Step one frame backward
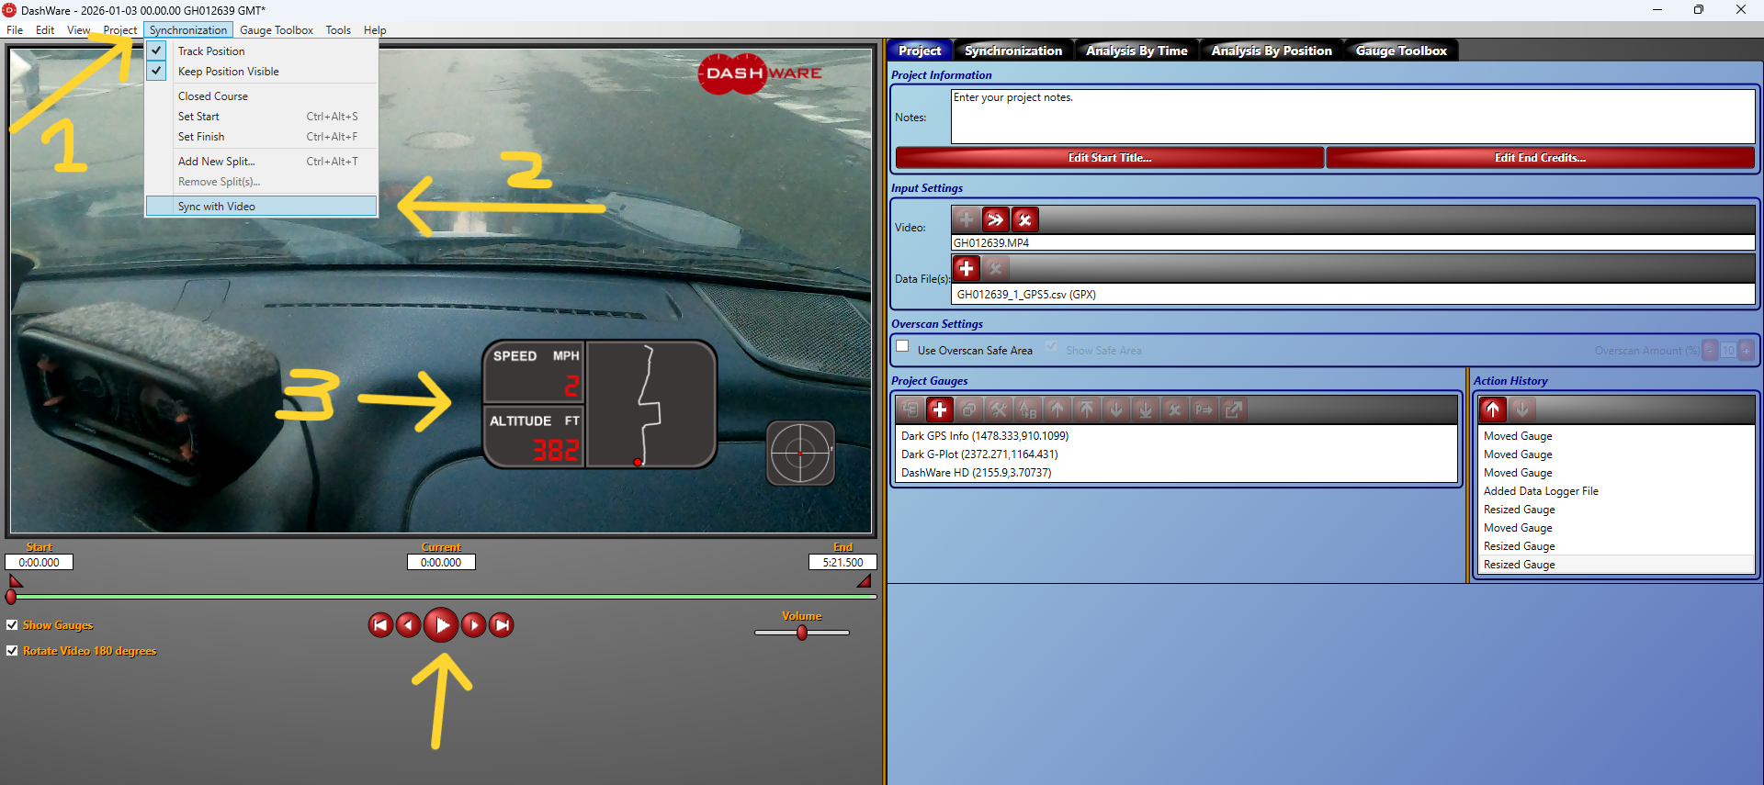 (409, 625)
